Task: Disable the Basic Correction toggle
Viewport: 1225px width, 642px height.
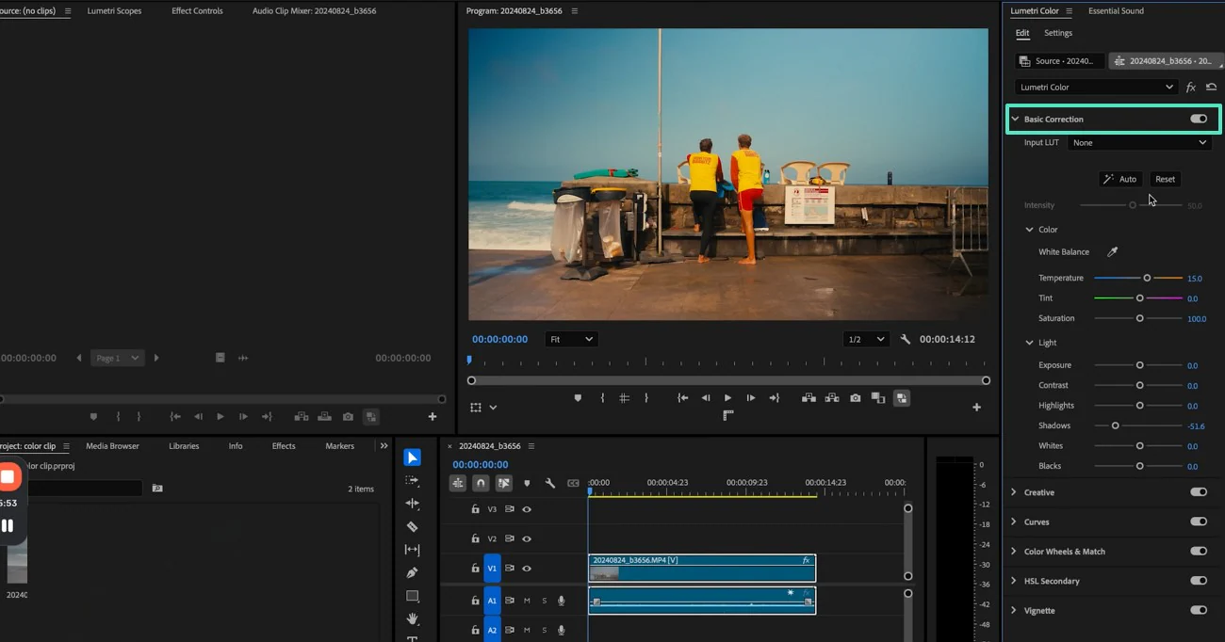Action: click(1198, 120)
